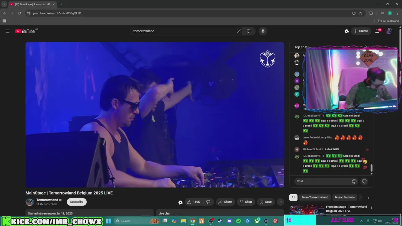
Task: Subscribe to the Tomorrowland channel
Action: click(77, 202)
